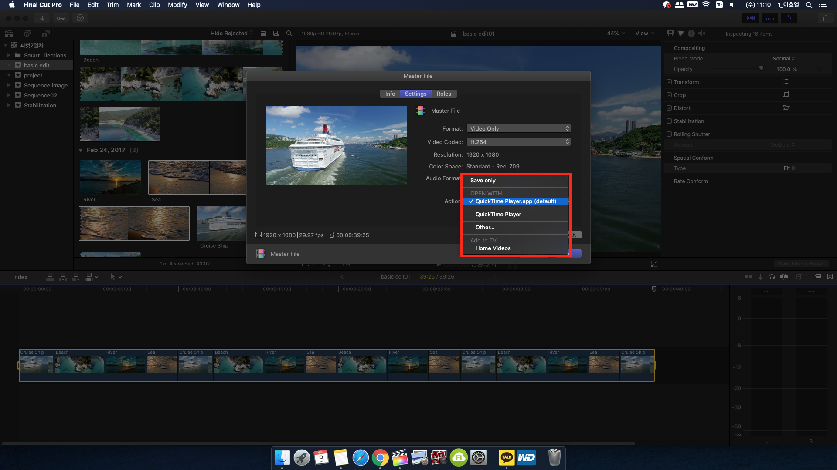Screen dimensions: 837x470
Task: Enable the Transform checkbox in Inspector
Action: tap(669, 81)
